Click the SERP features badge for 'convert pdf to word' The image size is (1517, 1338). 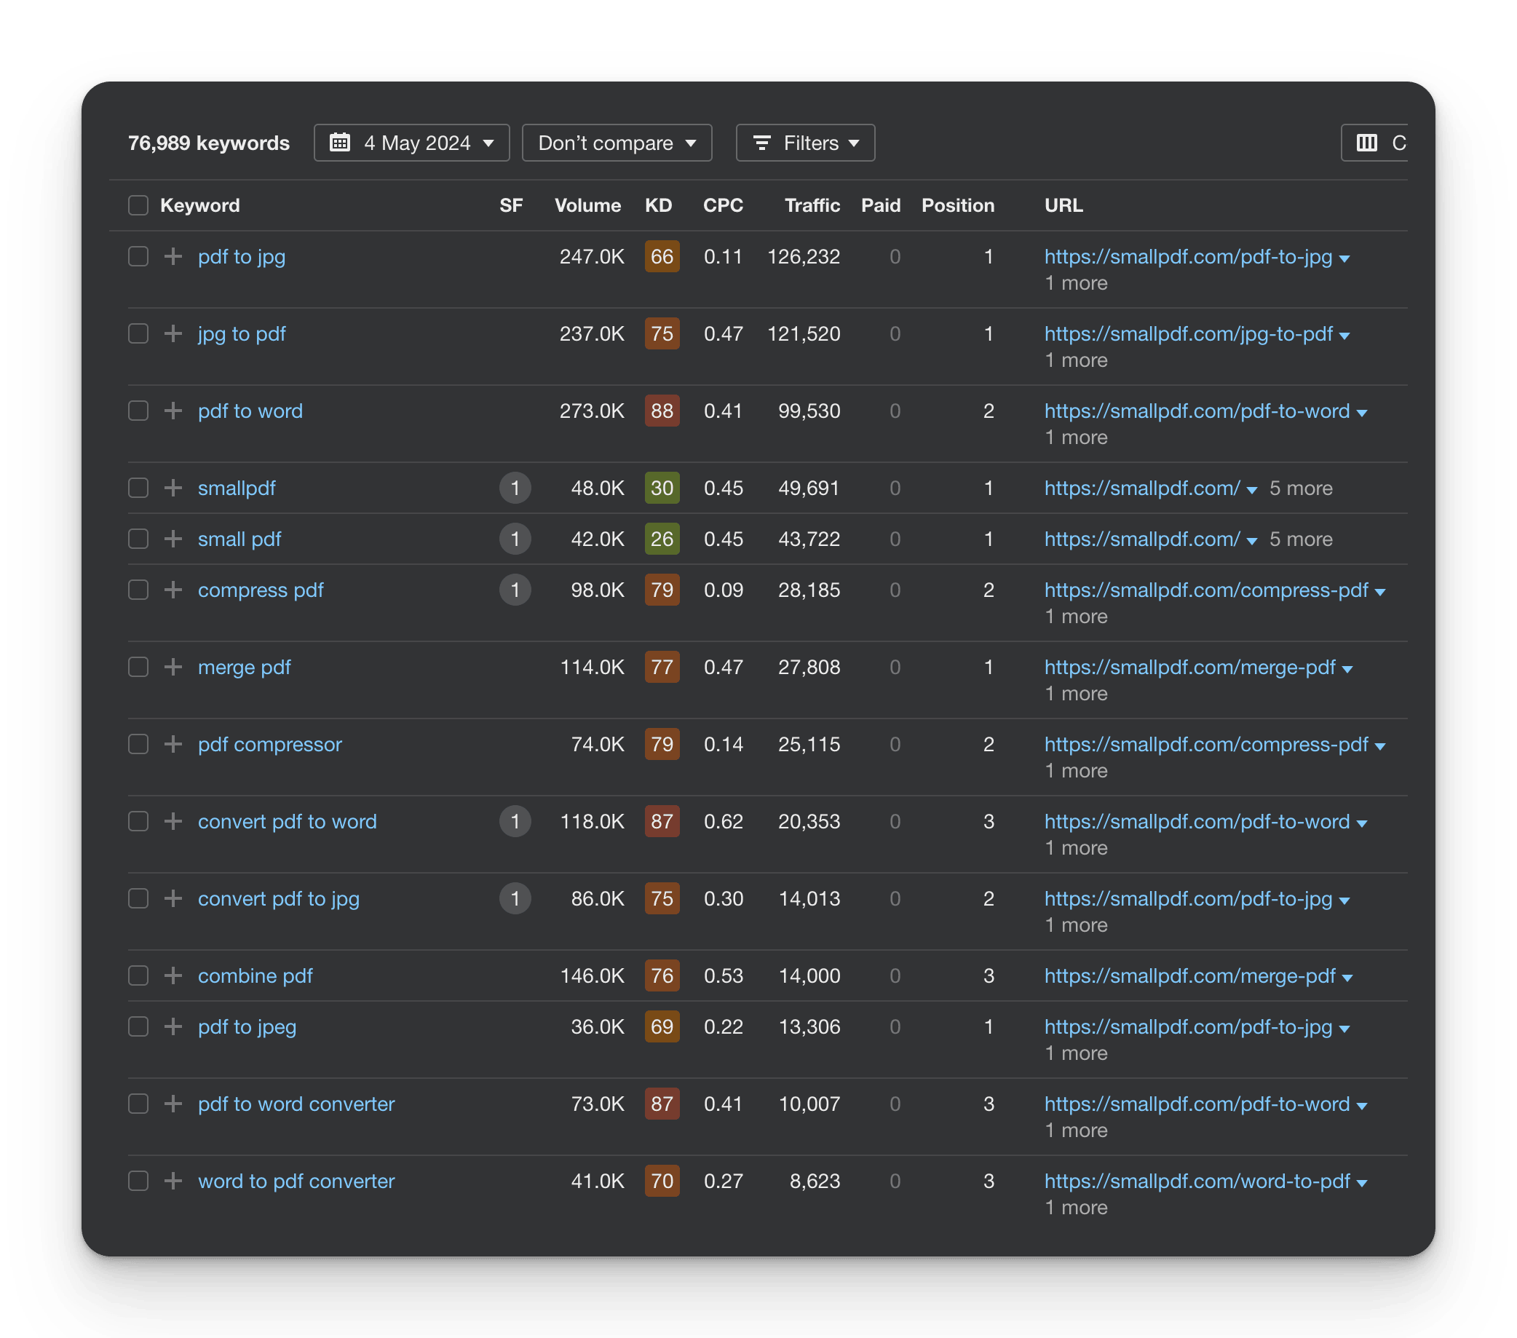515,823
